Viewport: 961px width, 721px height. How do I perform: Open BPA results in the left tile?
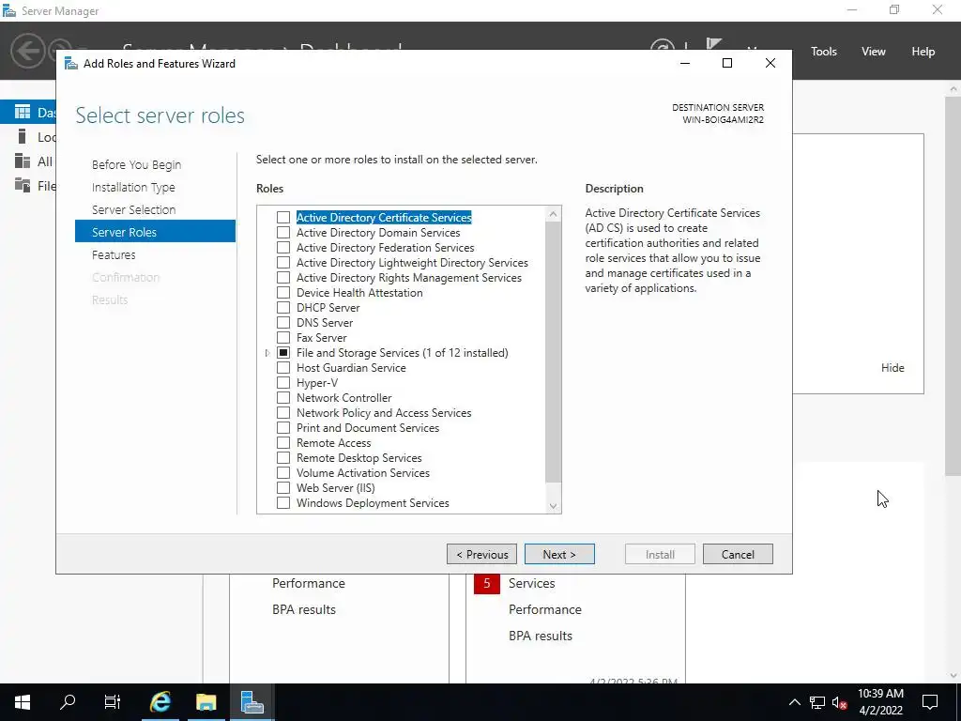tap(304, 609)
